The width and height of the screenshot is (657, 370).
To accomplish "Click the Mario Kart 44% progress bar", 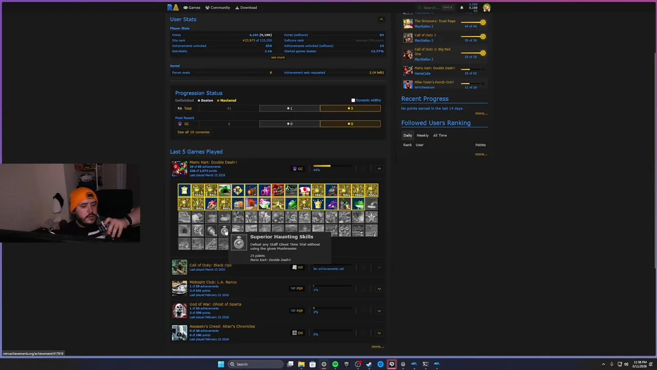I will coord(332,166).
